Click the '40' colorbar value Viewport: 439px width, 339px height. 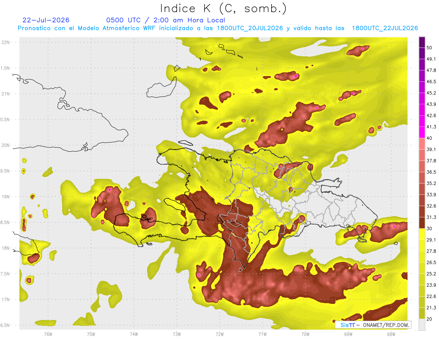[429, 138]
